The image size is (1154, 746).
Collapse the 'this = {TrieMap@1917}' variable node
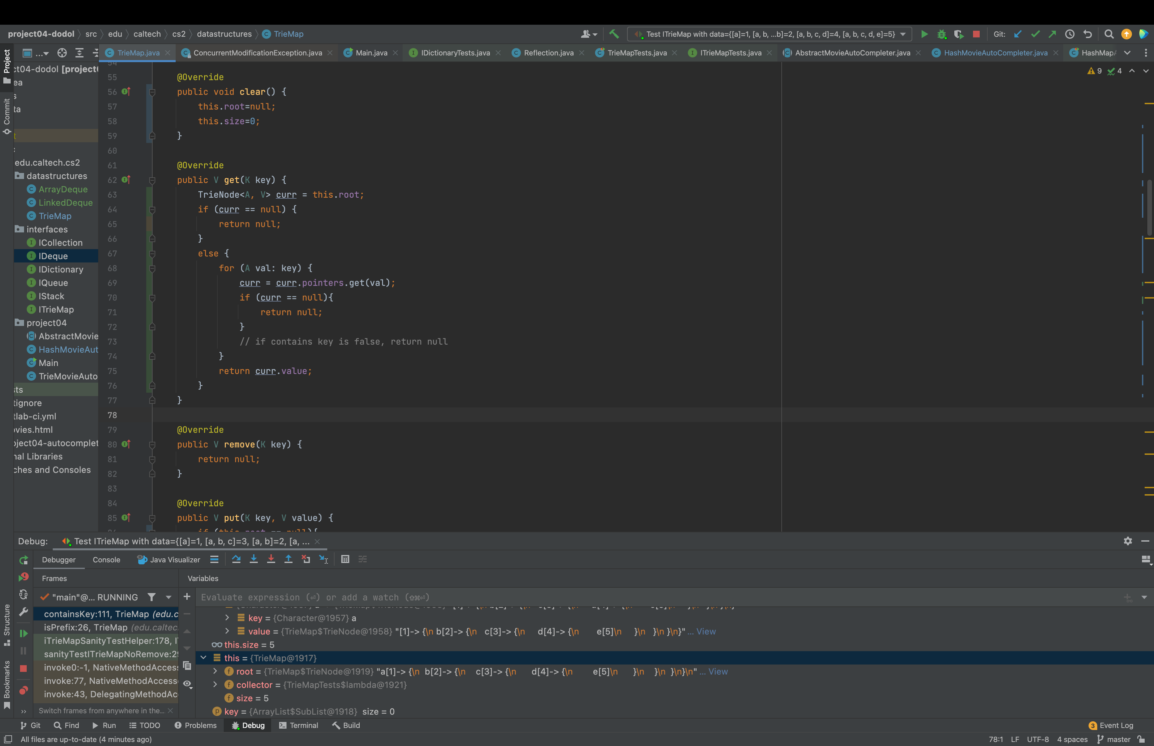pos(204,658)
